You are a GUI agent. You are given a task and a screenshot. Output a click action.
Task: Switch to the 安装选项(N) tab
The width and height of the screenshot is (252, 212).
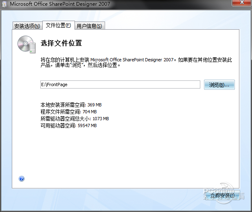click(x=27, y=26)
